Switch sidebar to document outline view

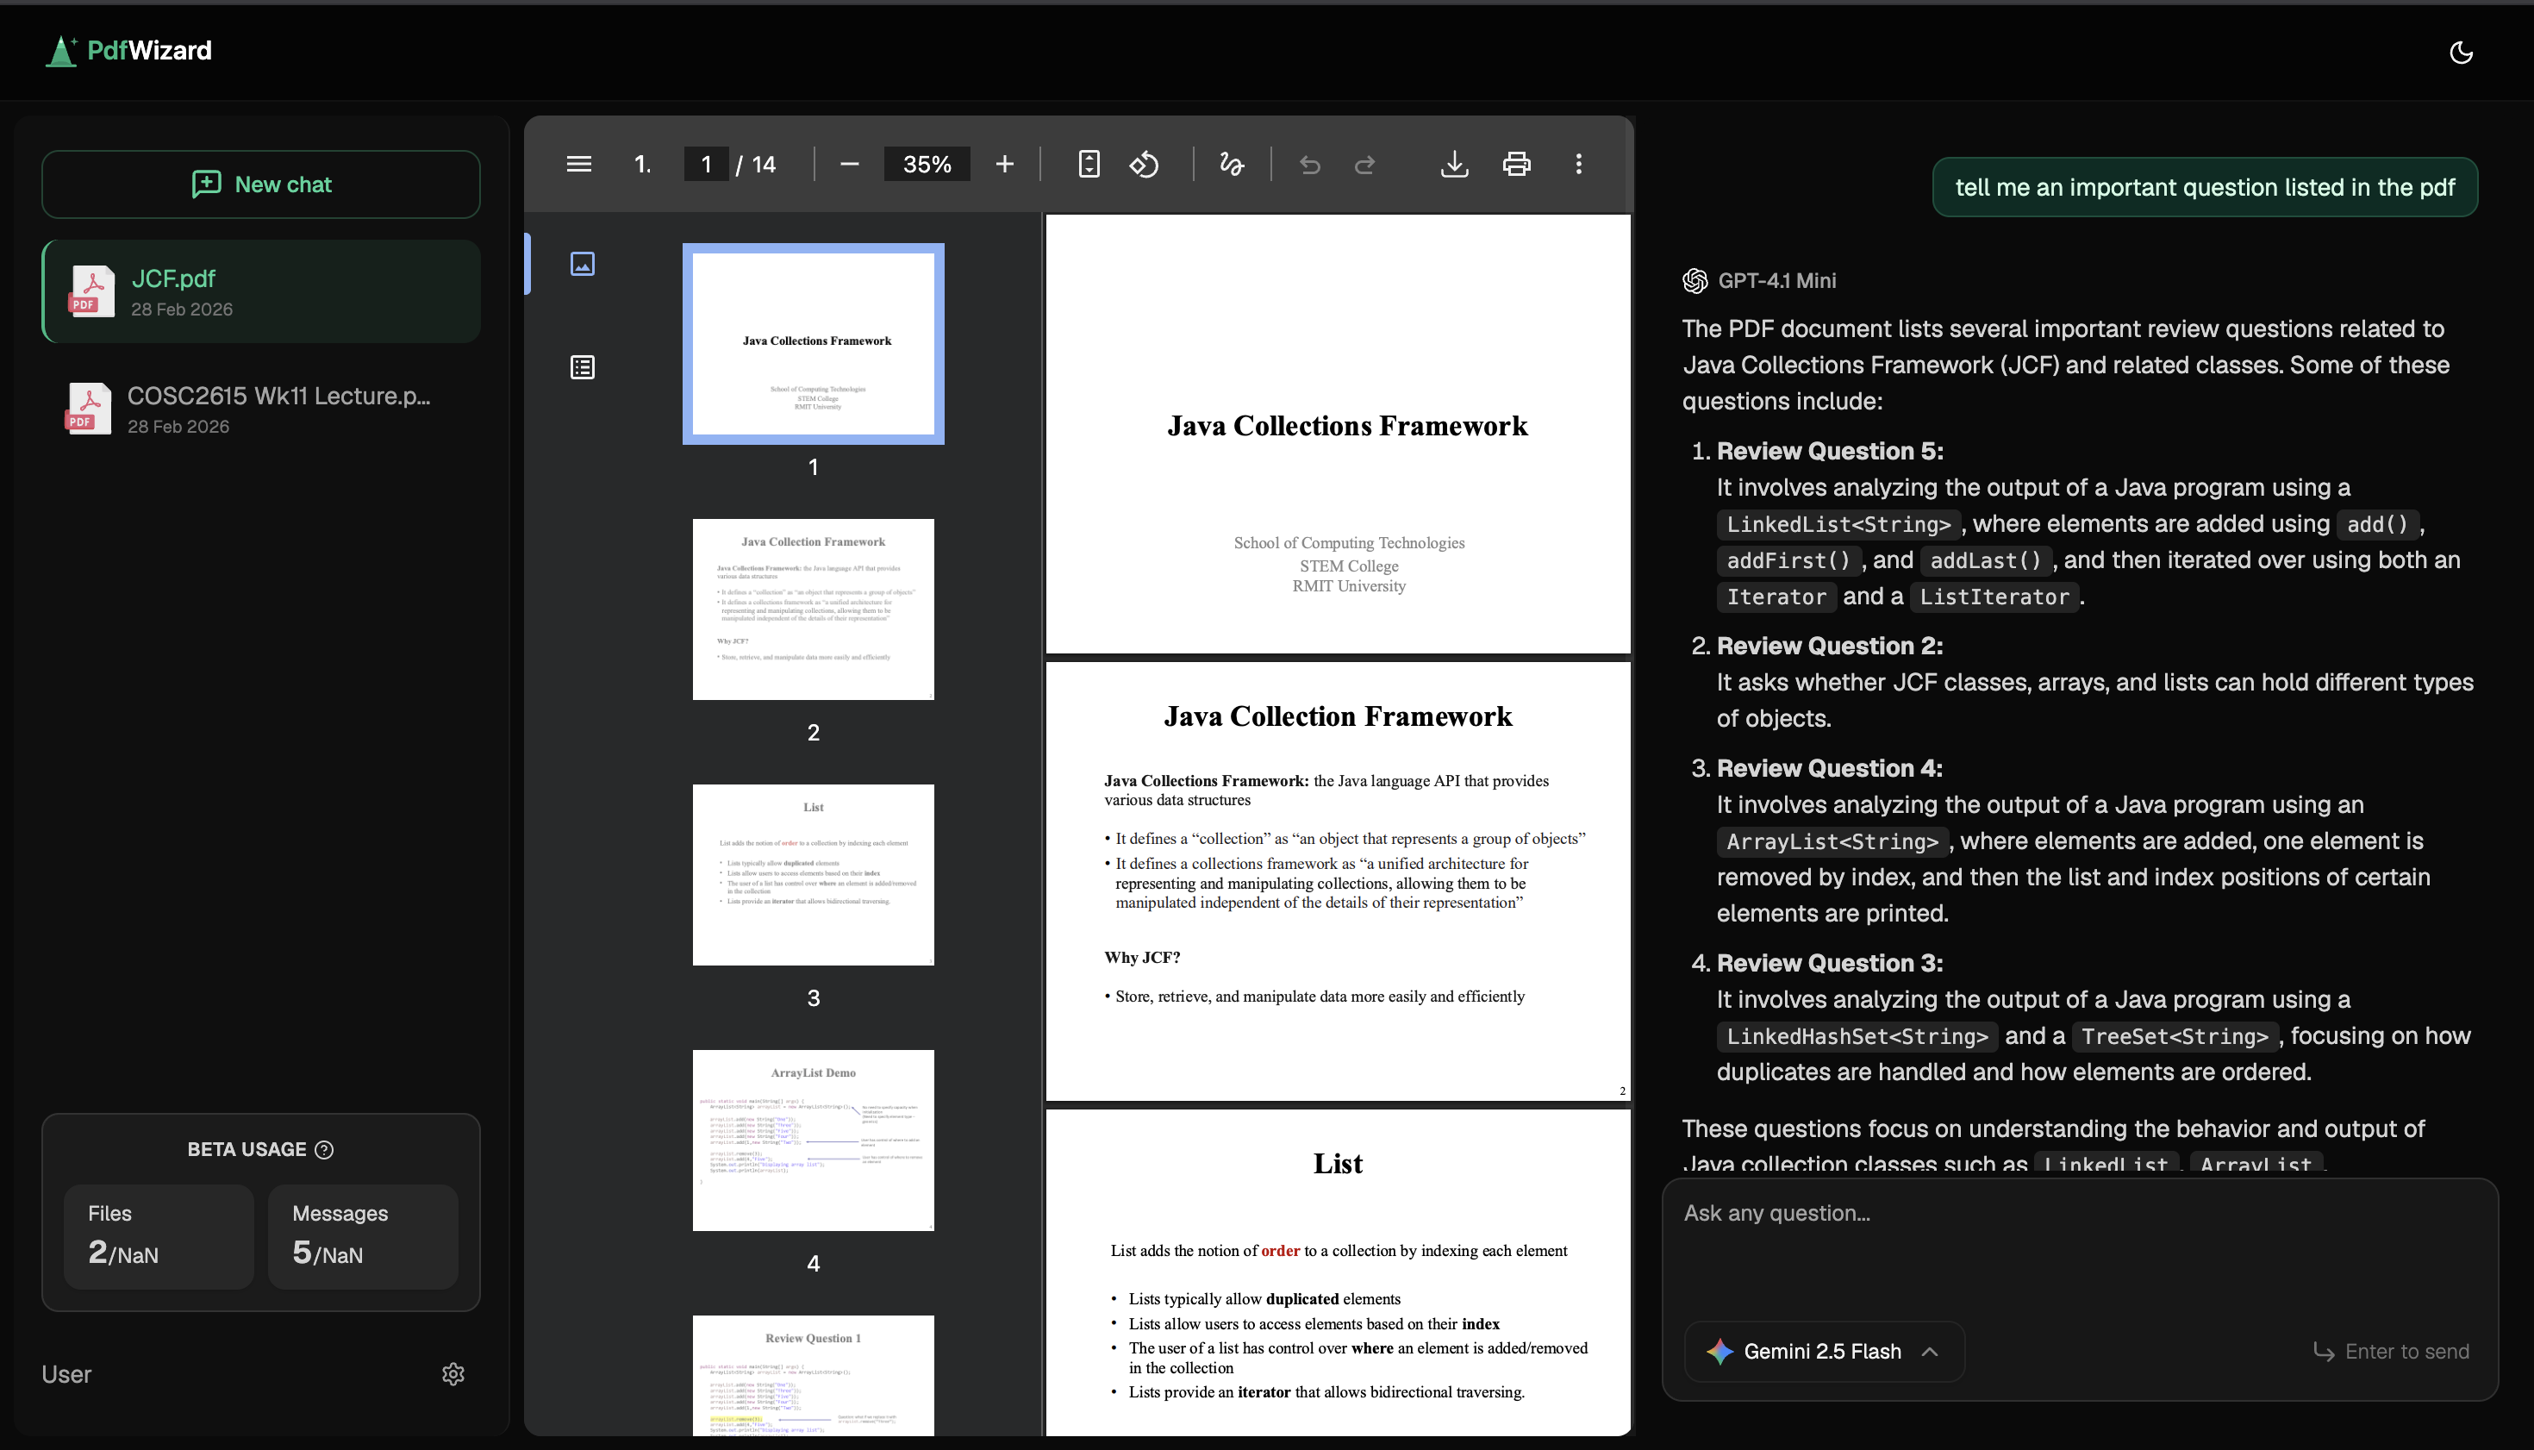point(583,366)
